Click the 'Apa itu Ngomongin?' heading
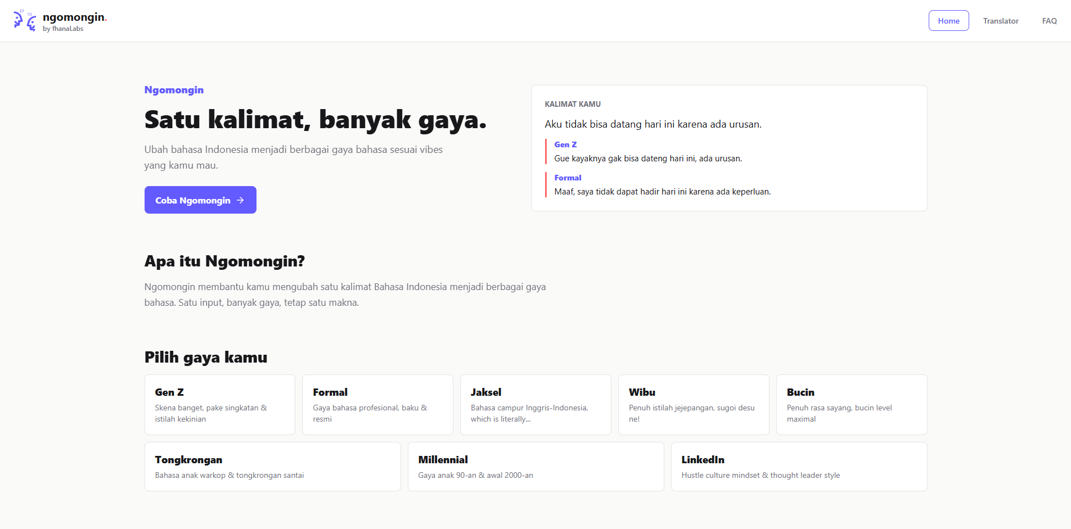 point(224,261)
